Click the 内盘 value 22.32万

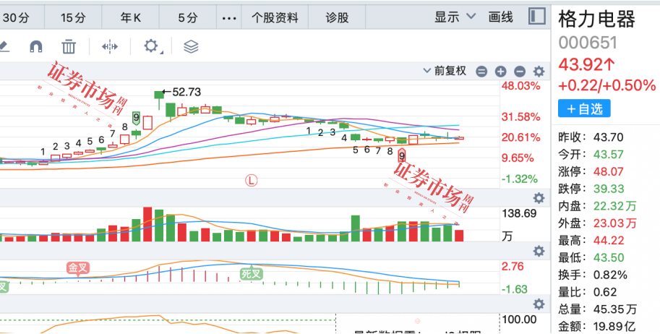tap(615, 206)
